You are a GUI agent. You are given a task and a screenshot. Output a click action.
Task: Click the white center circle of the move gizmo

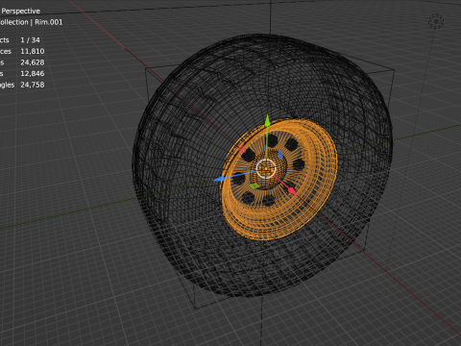(x=266, y=168)
